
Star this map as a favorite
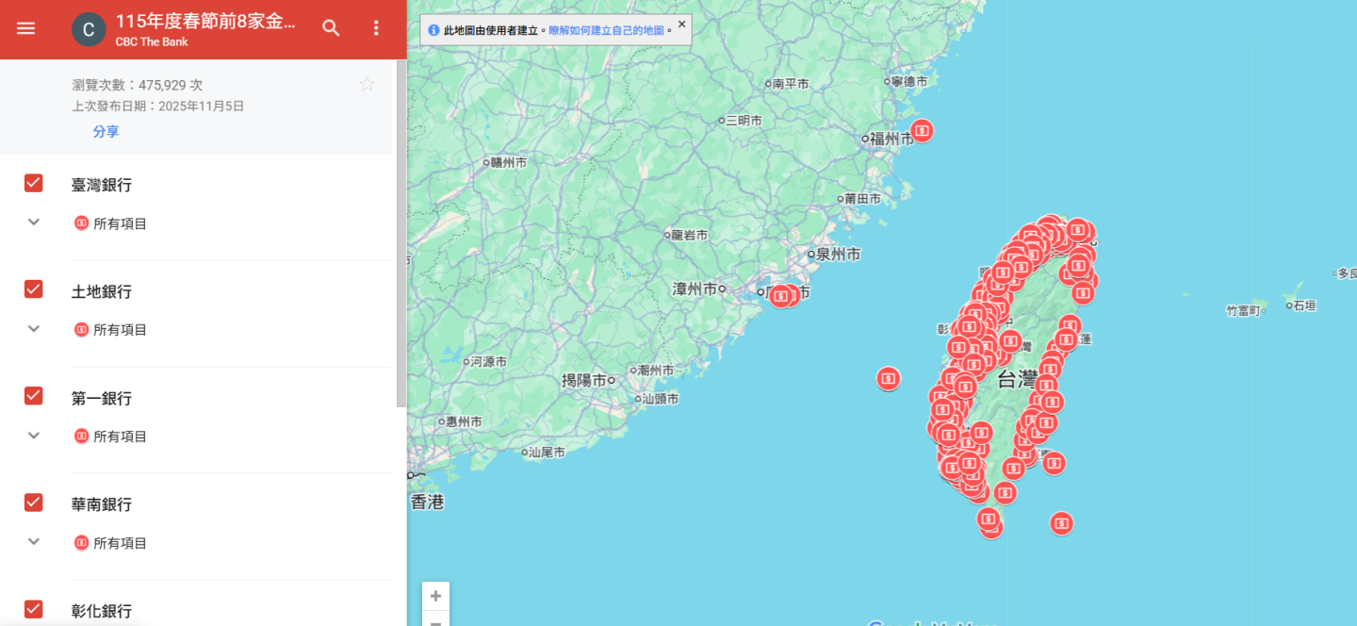pos(367,83)
